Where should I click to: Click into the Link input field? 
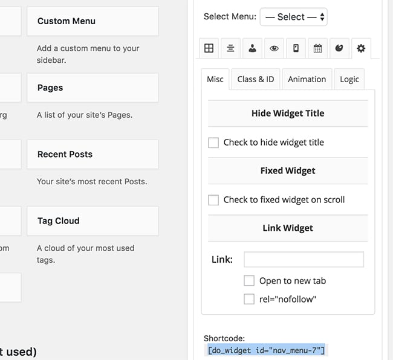point(304,259)
